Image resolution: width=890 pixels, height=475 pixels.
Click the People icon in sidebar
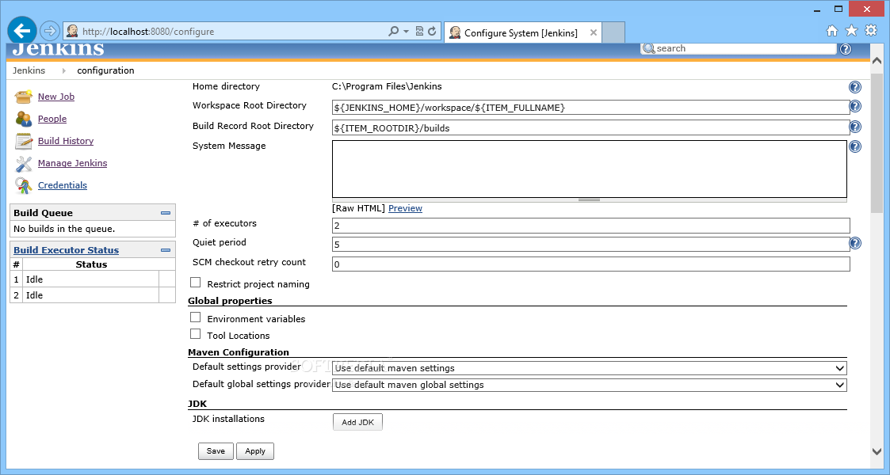(x=23, y=119)
